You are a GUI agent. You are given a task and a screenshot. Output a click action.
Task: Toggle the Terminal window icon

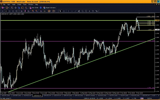coord(23,8)
